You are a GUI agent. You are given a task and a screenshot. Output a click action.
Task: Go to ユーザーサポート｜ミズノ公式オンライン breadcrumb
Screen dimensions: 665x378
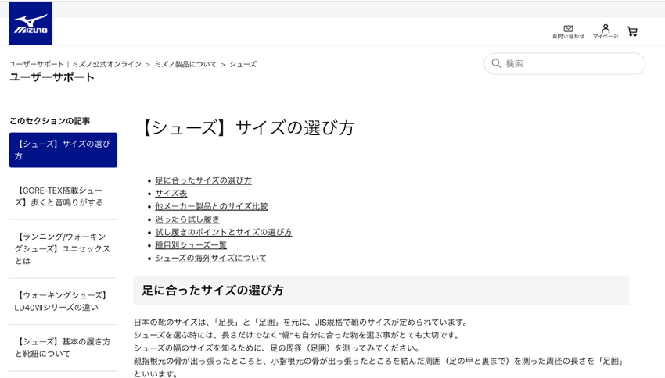75,64
